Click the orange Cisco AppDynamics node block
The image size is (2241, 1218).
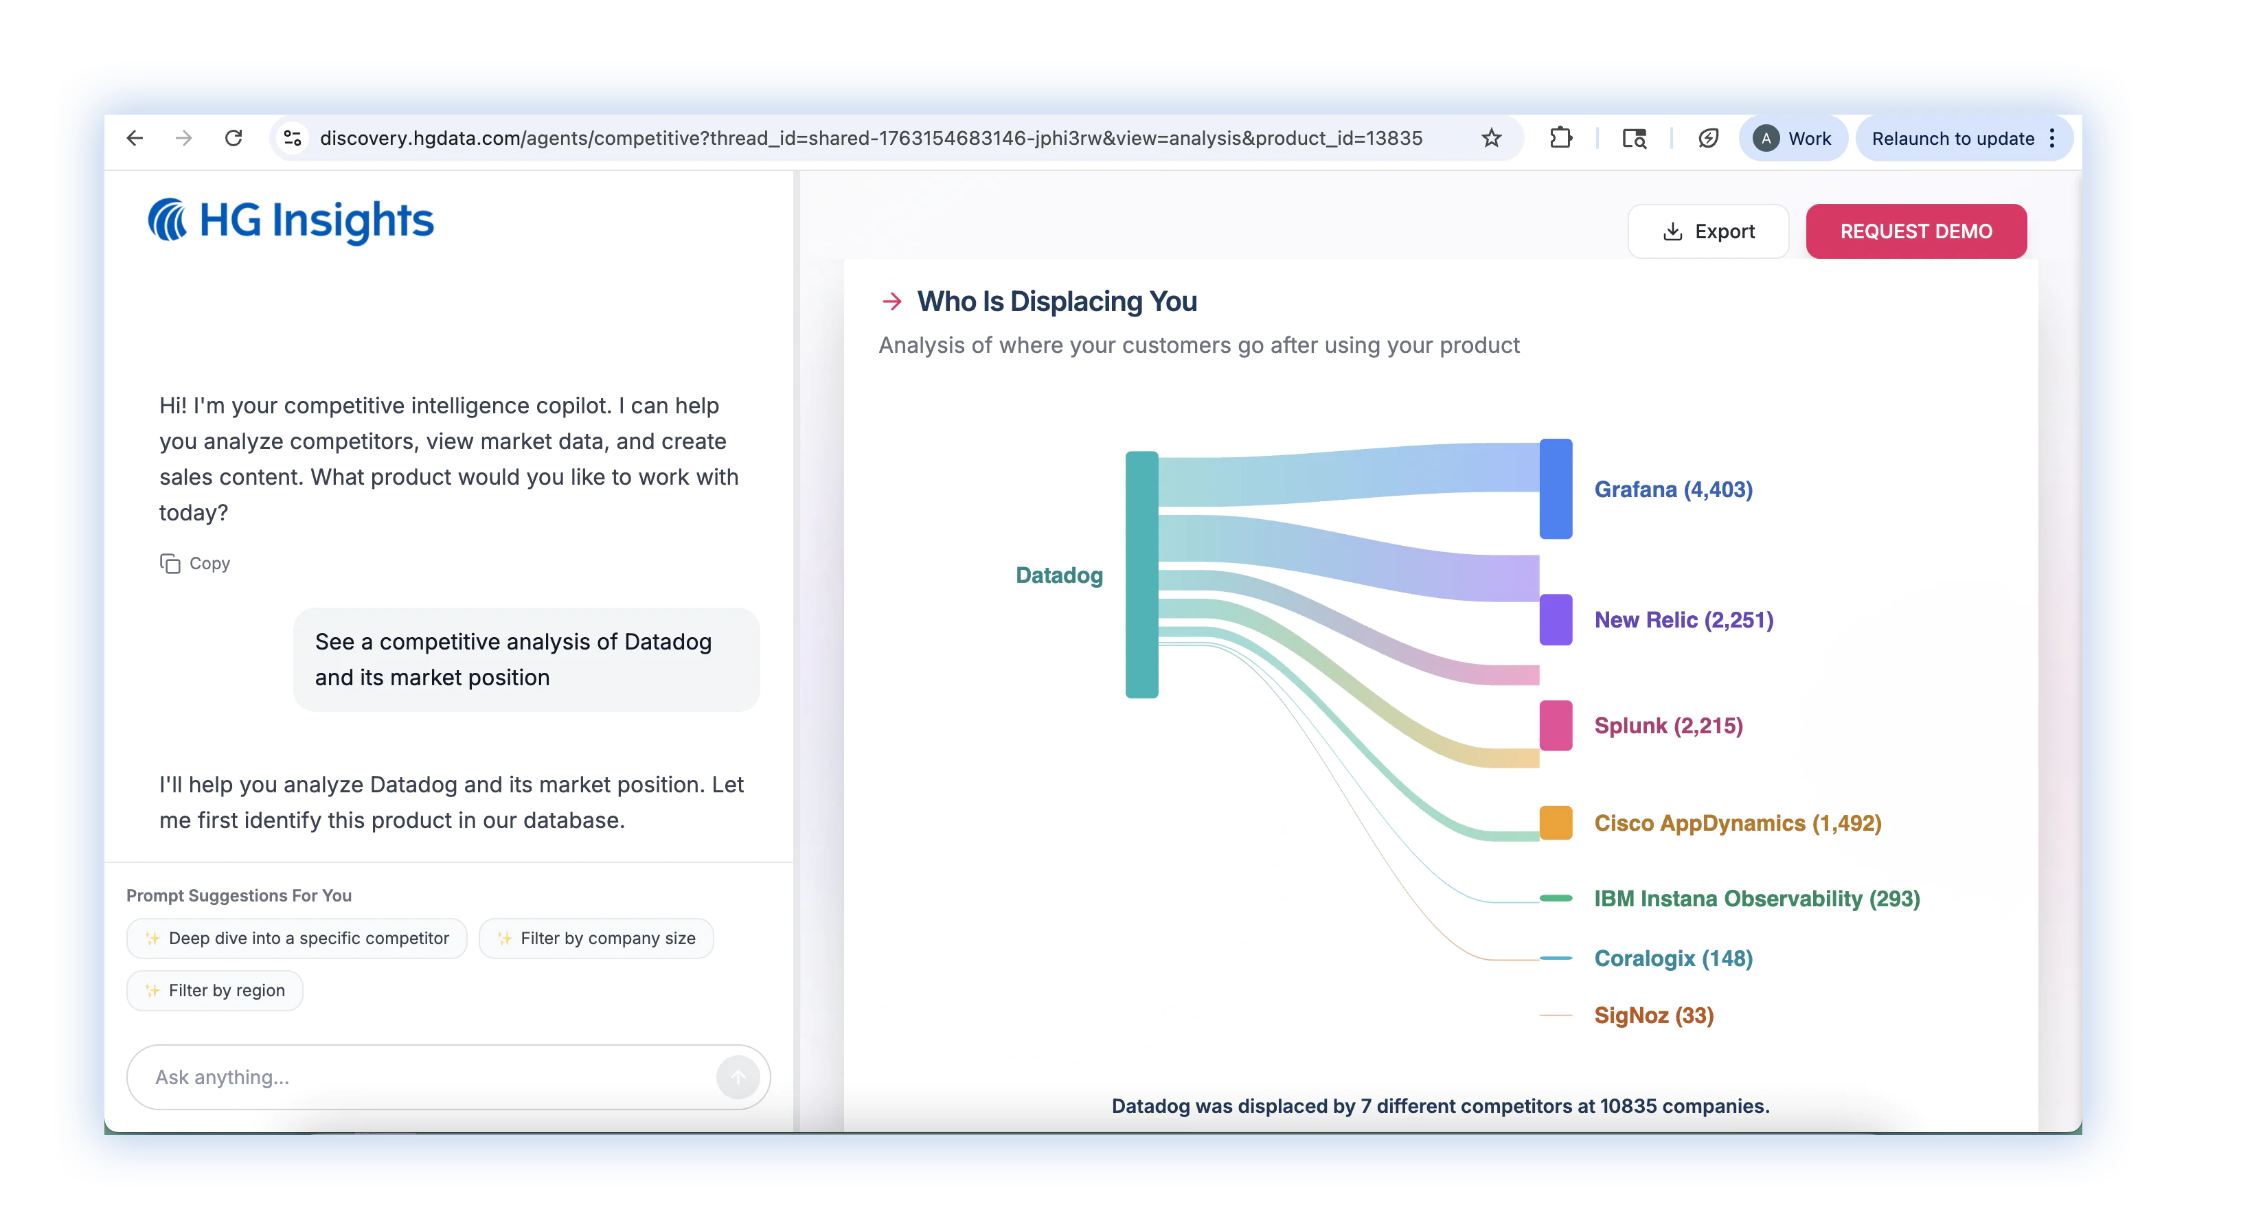(x=1556, y=823)
